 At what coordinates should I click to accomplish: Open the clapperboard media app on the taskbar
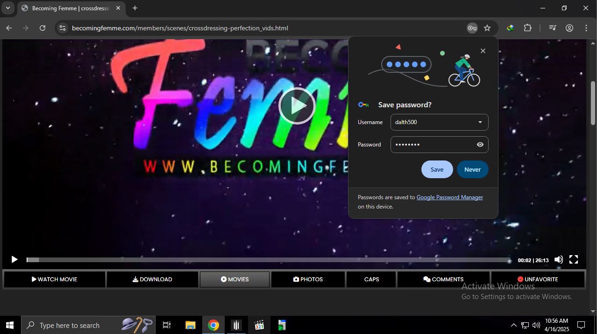tap(259, 325)
